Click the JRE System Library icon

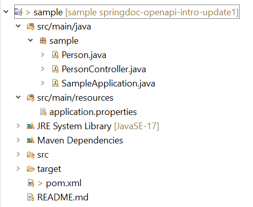point(31,126)
